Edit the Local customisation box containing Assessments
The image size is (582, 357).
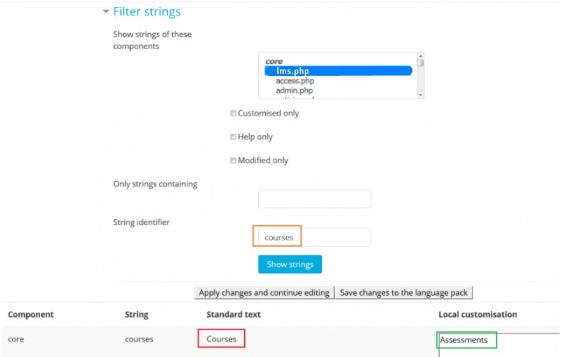coord(497,340)
